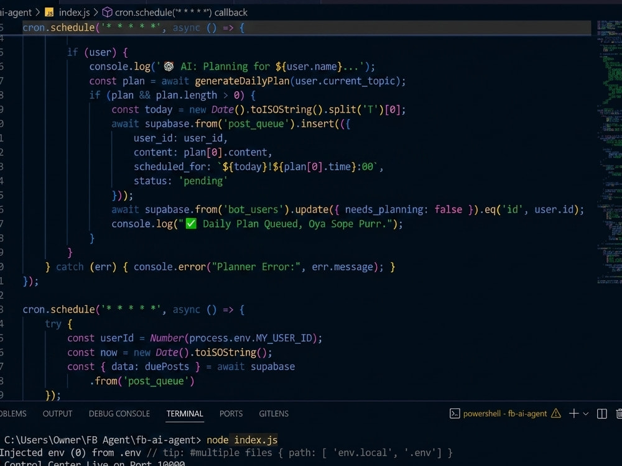The width and height of the screenshot is (622, 466).
Task: Click the "Planner Error:" string
Action: 256,267
